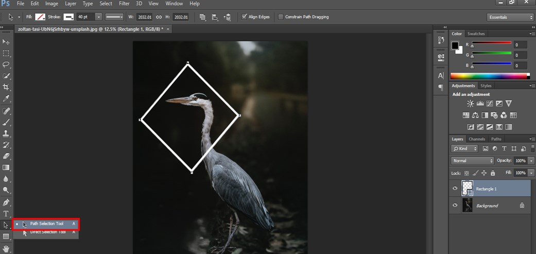Toggle lock transparent pixels

[x=466, y=173]
